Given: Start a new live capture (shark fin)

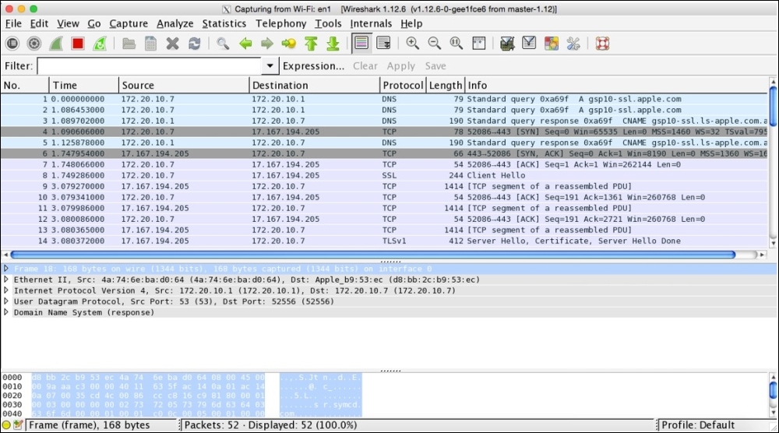Looking at the screenshot, I should click(55, 44).
